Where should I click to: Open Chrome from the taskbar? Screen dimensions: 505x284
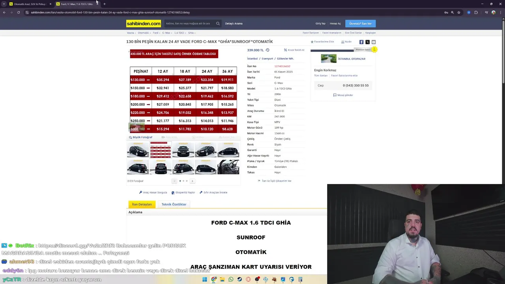[213, 279]
